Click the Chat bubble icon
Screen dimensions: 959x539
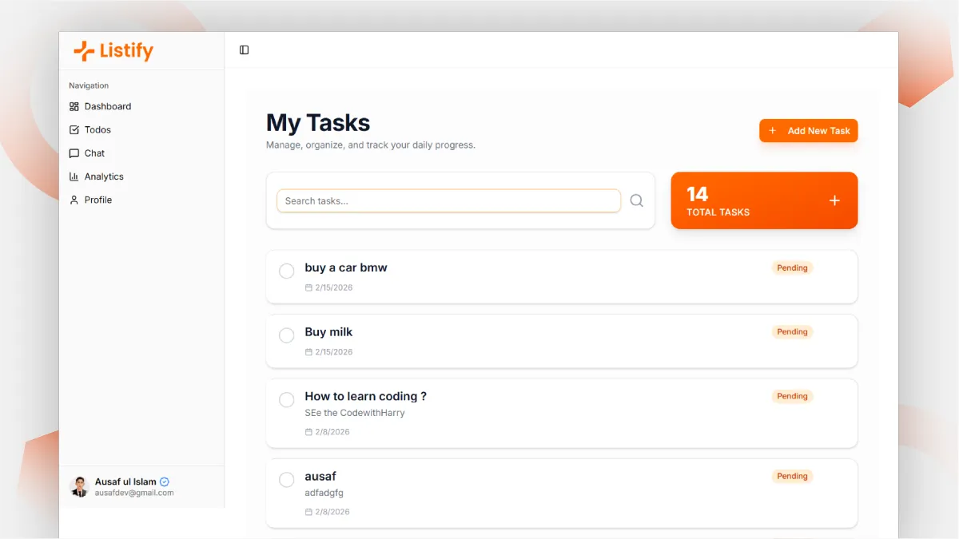tap(74, 153)
